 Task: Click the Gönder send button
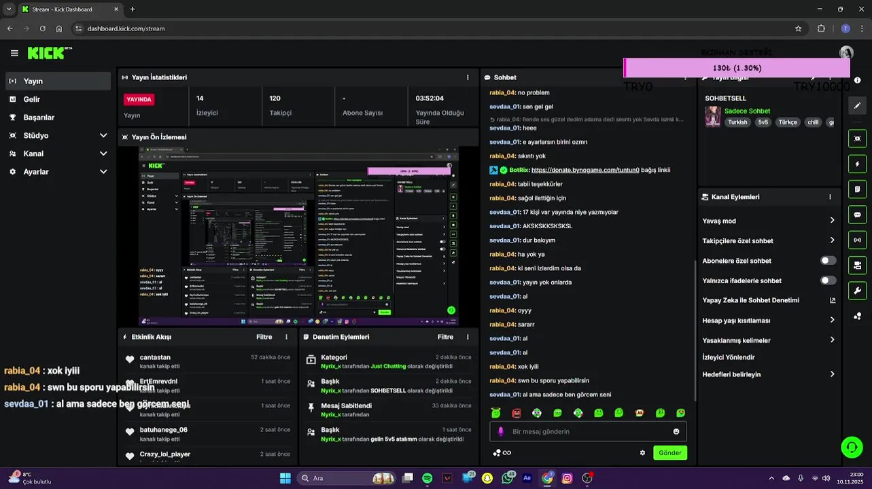pos(670,453)
